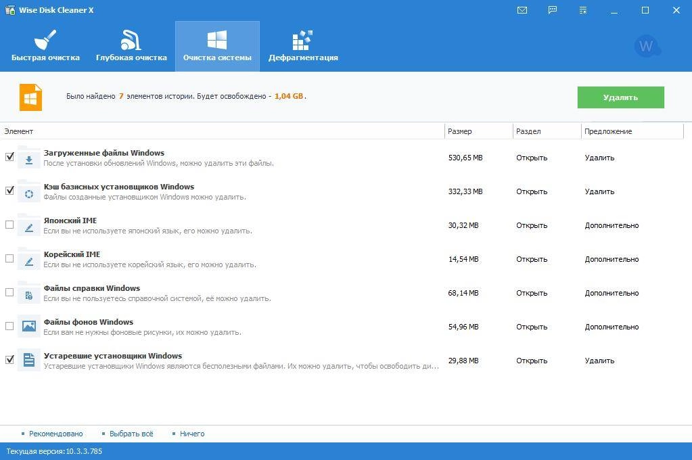Open the feedback chat icon in title bar

(553, 10)
